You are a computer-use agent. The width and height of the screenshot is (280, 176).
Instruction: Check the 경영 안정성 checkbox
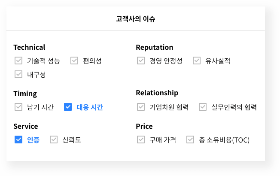[x=141, y=61]
